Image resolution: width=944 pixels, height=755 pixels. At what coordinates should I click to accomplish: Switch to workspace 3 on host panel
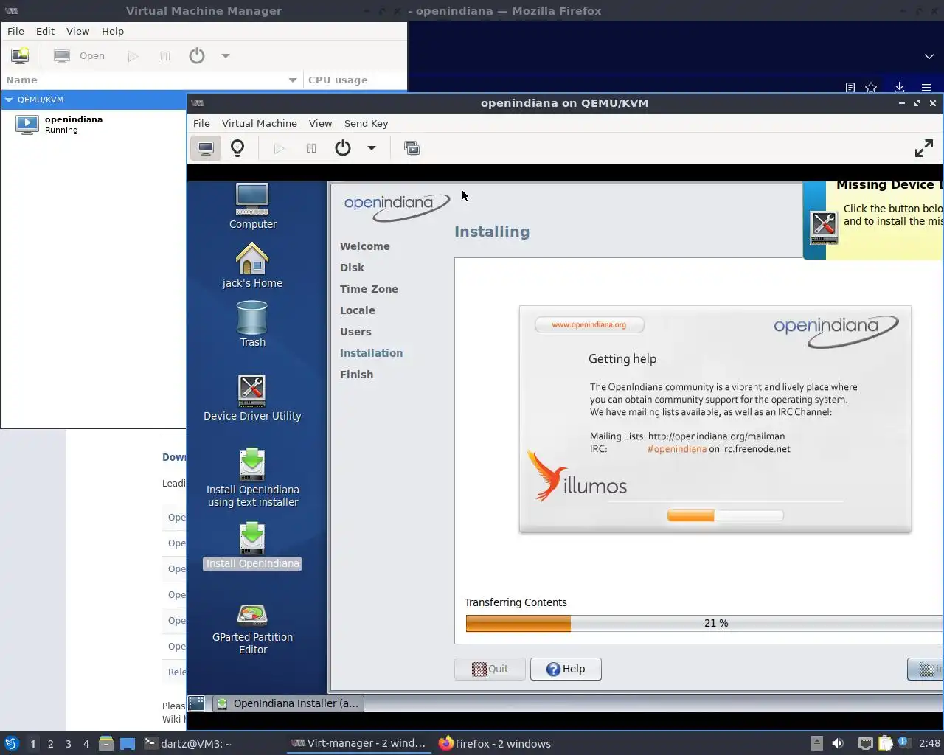click(68, 743)
